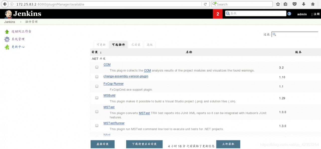Click the green up arrow icon for 返回到工作台

click(x=7, y=32)
